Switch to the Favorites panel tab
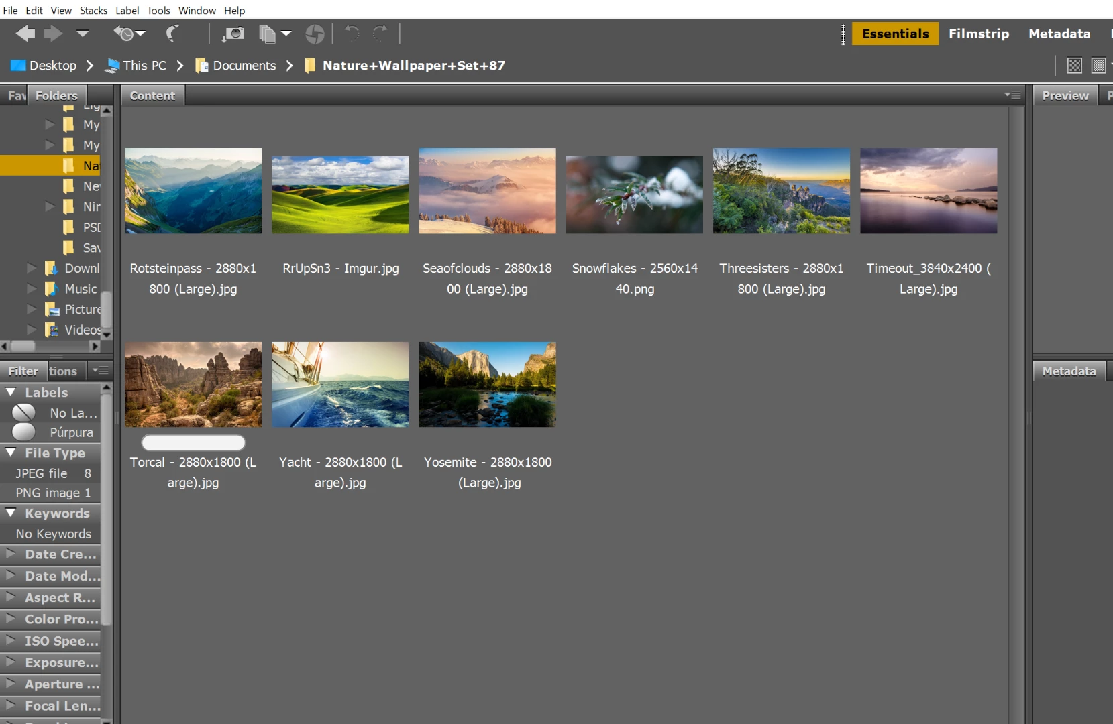 (x=16, y=95)
